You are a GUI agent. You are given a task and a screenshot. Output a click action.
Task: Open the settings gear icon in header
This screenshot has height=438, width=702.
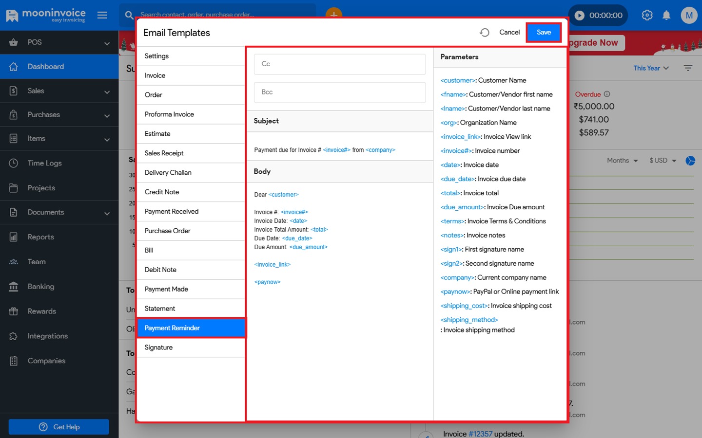[647, 15]
